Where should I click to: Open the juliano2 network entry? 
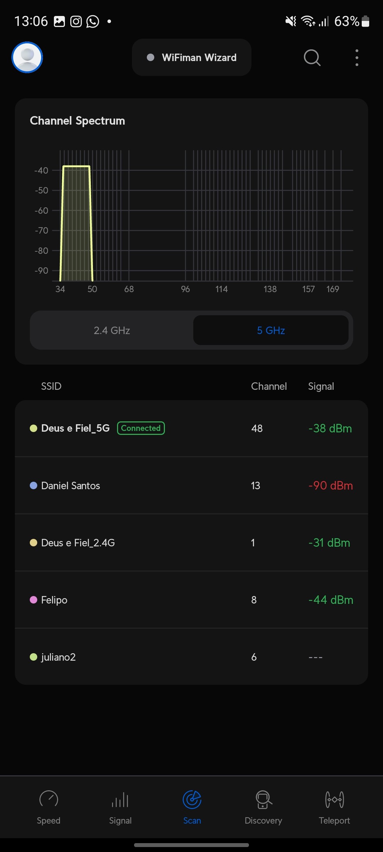click(x=59, y=657)
